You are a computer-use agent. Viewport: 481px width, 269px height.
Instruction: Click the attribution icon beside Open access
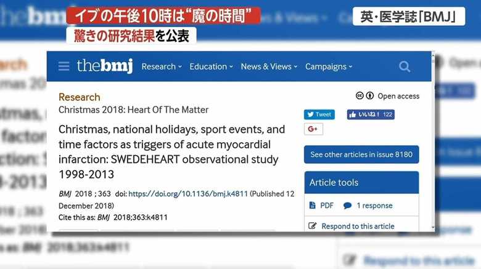click(369, 95)
